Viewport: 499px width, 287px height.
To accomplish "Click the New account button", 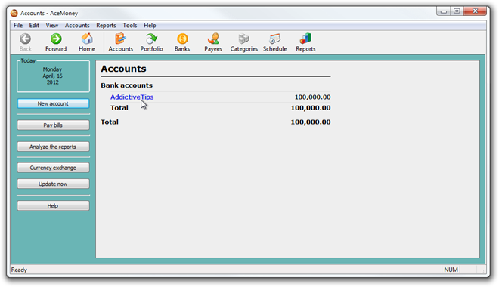I will click(53, 103).
